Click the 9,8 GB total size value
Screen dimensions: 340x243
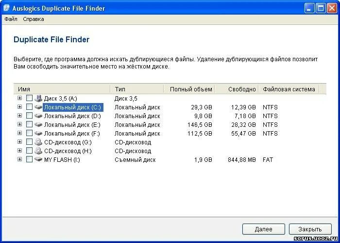[x=203, y=116]
